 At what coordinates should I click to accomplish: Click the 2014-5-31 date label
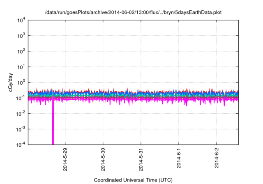(x=141, y=159)
